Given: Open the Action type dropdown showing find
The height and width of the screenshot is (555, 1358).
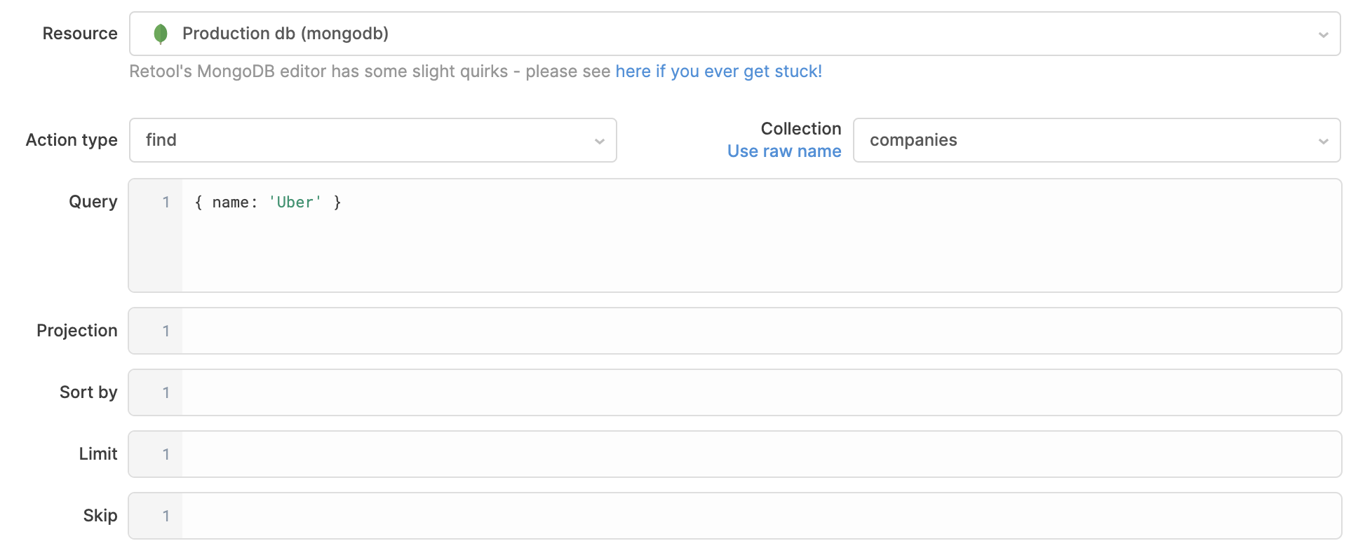Looking at the screenshot, I should click(372, 140).
